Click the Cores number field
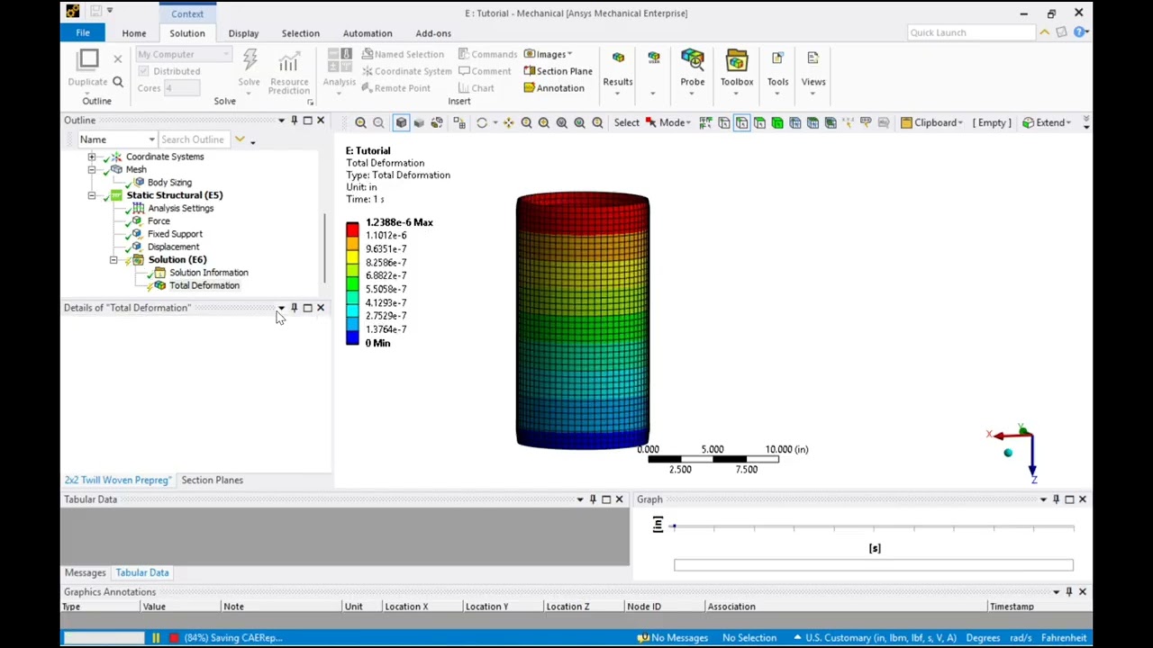 point(181,88)
